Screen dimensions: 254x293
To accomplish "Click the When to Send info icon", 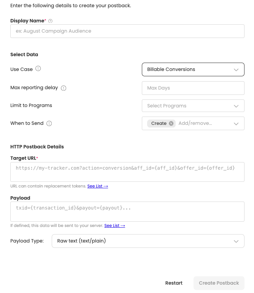I will [49, 123].
